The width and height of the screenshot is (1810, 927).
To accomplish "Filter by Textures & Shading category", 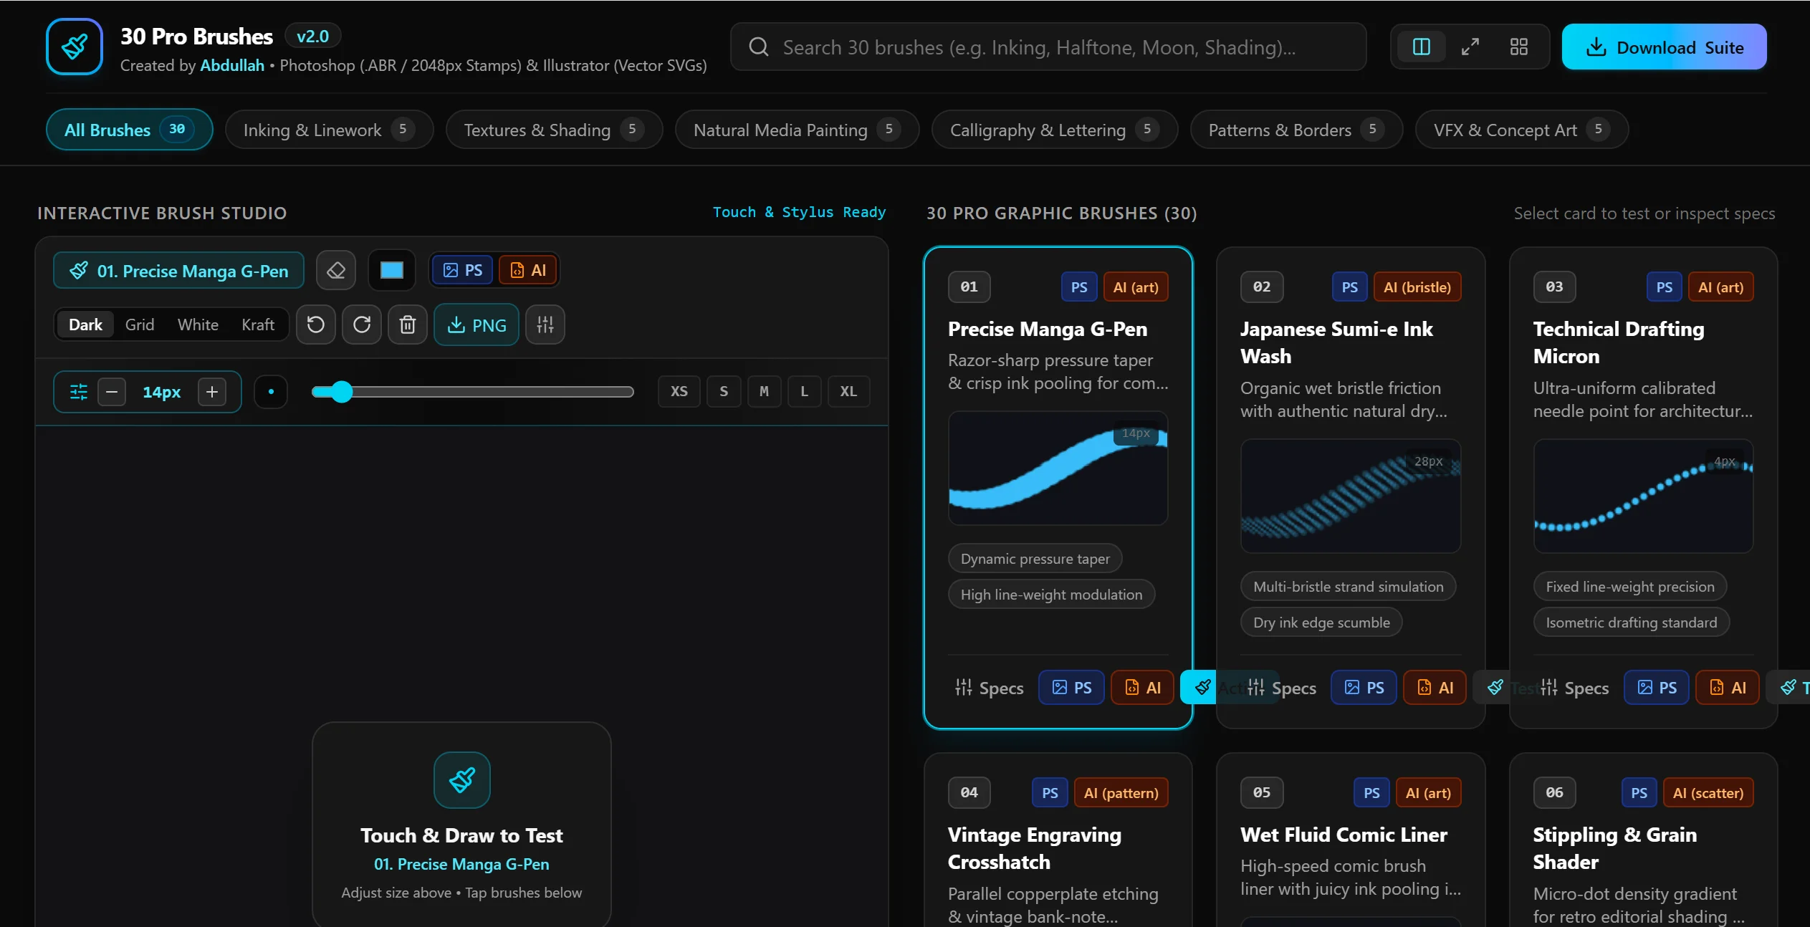I will click(x=554, y=130).
